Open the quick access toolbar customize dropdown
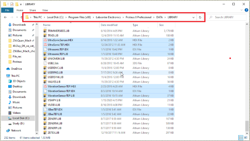Viewport: 250px width, 141px height. coord(21,4)
